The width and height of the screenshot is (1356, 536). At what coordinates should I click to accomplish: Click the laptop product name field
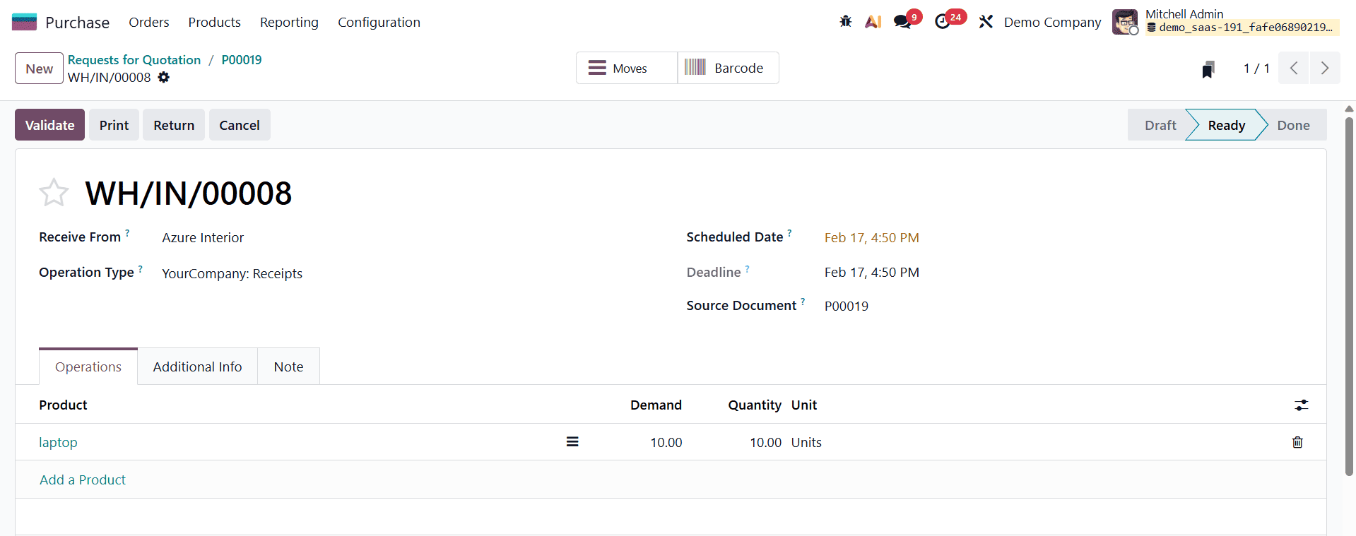[58, 442]
